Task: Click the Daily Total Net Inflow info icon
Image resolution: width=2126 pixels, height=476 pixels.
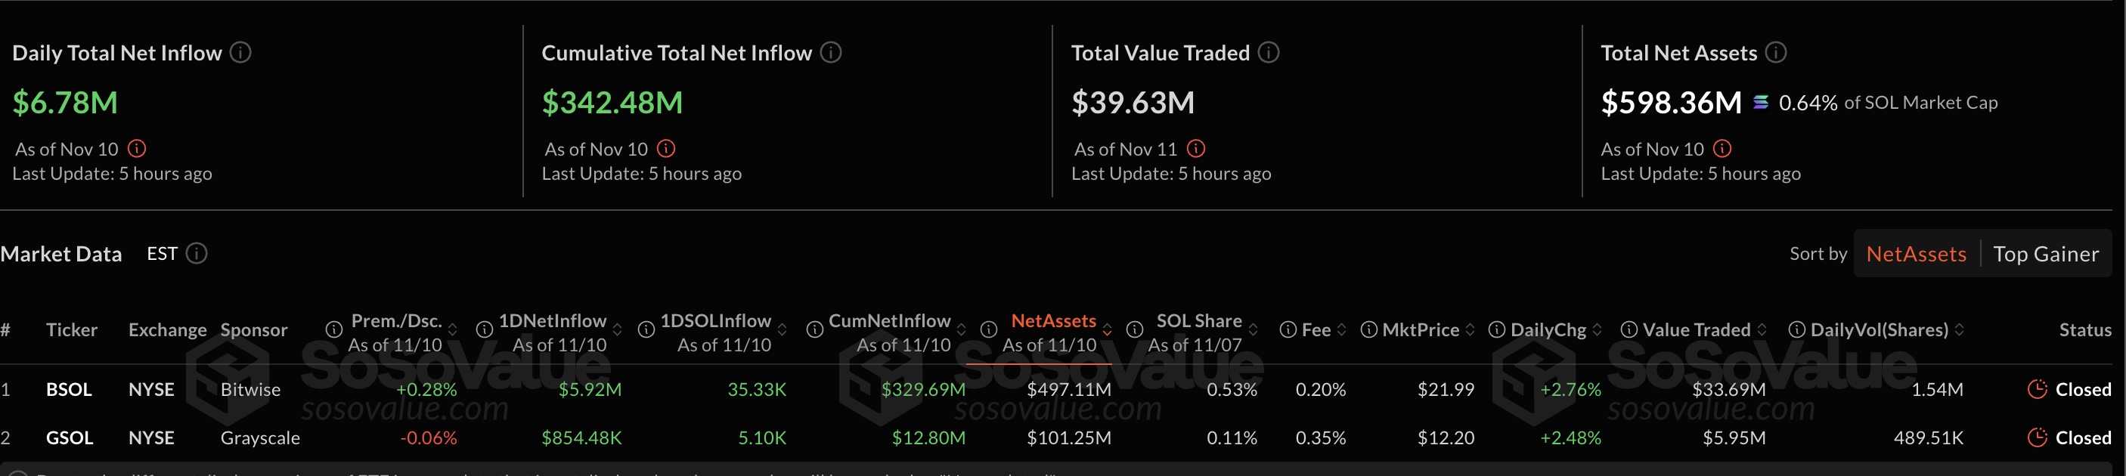Action: [x=240, y=53]
